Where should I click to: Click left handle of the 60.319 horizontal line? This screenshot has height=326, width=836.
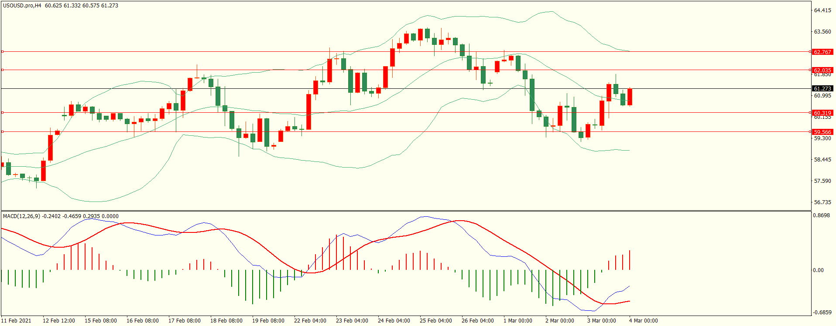[x=3, y=113]
